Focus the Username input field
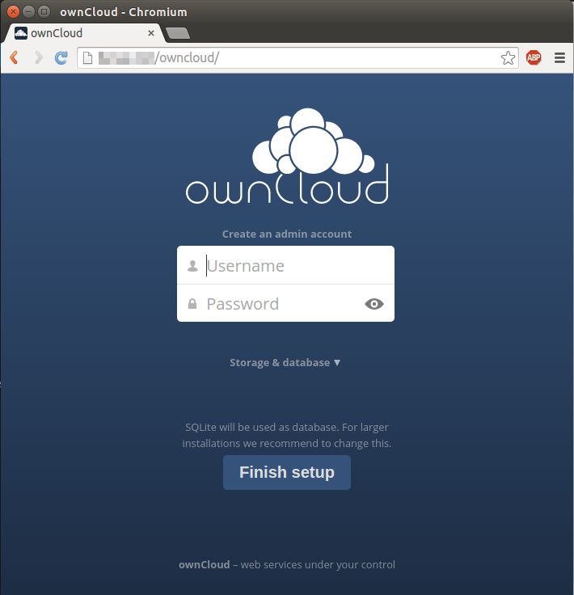This screenshot has width=574, height=595. point(285,265)
